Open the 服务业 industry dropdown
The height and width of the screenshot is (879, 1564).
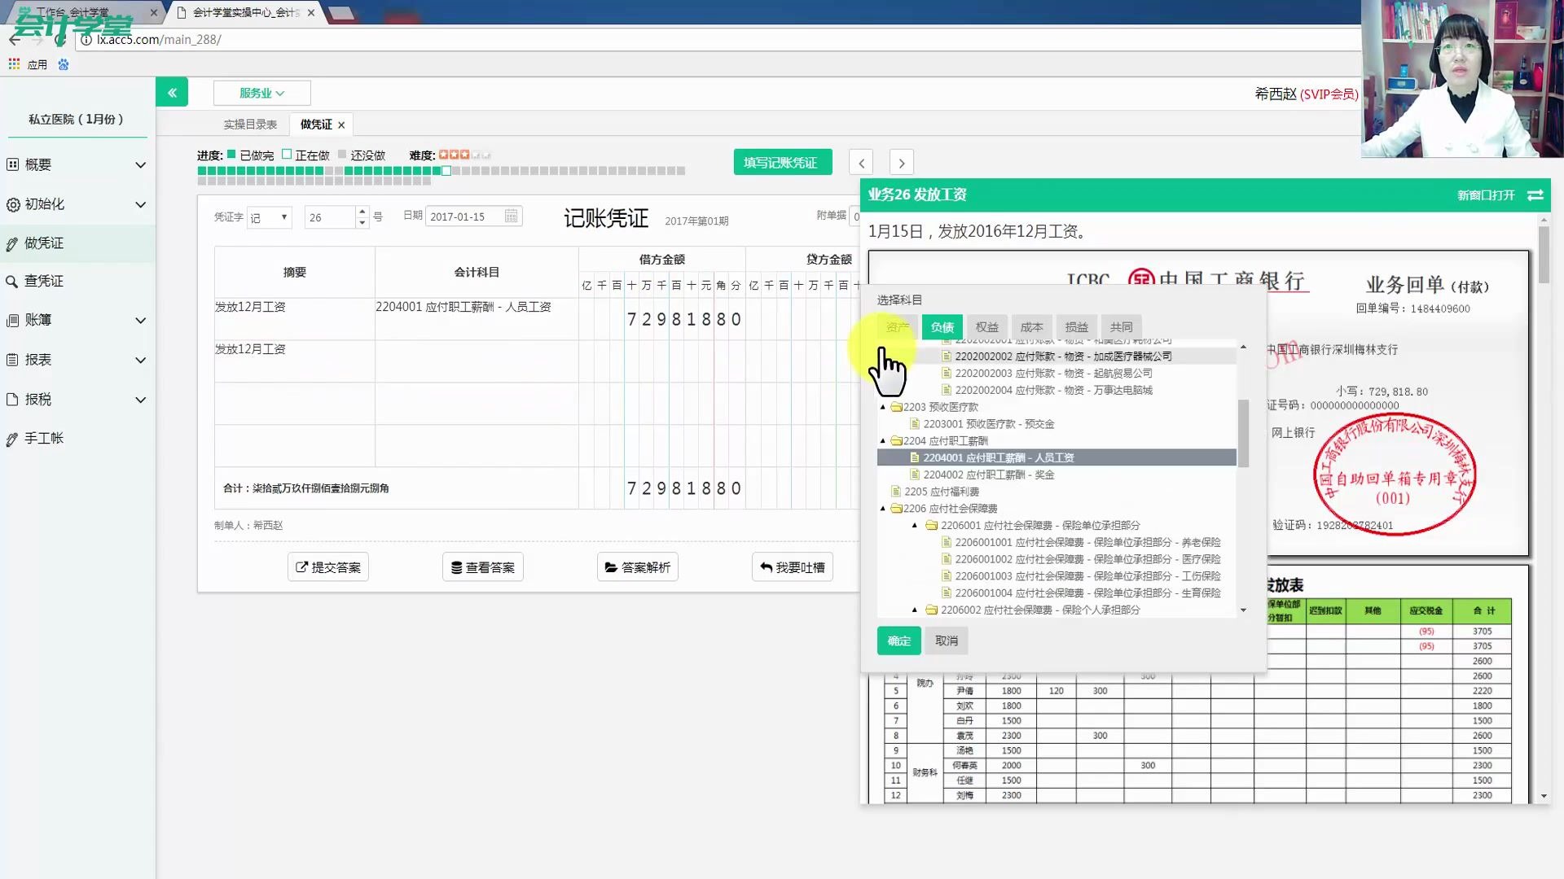[261, 93]
